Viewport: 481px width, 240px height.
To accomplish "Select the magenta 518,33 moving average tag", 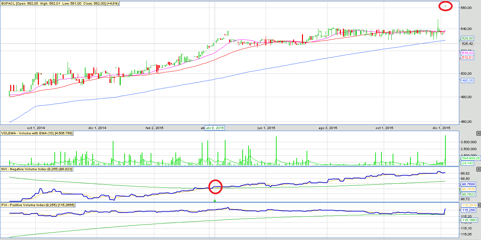I will pos(467,53).
